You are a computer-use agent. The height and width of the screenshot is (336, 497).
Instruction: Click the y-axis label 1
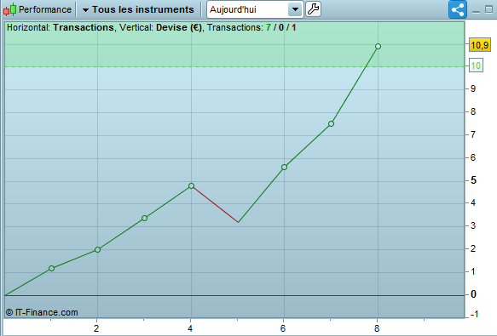pos(473,271)
